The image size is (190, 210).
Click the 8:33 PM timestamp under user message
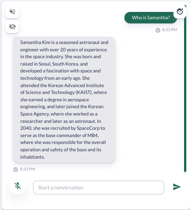(x=169, y=30)
